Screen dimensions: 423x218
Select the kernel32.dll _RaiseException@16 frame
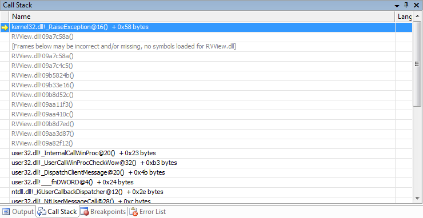point(206,27)
